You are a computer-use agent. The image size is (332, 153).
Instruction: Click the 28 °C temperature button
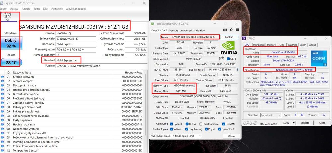click(11, 63)
